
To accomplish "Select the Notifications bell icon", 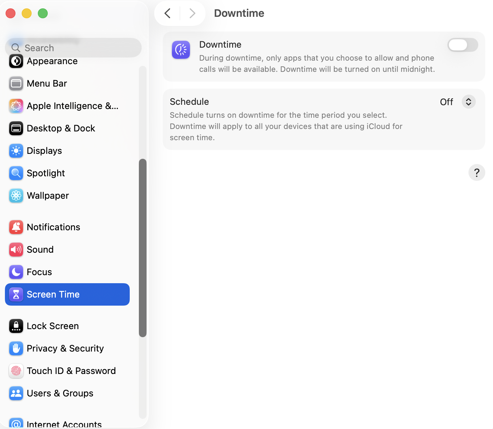I will click(x=16, y=227).
